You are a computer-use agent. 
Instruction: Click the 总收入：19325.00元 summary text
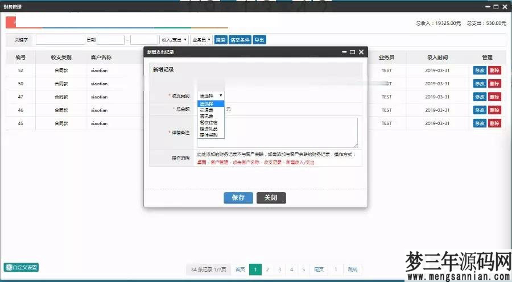pos(438,23)
